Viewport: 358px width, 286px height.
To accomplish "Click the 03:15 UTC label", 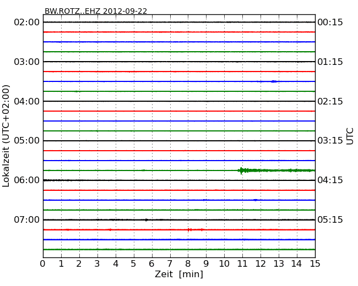I will point(330,140).
